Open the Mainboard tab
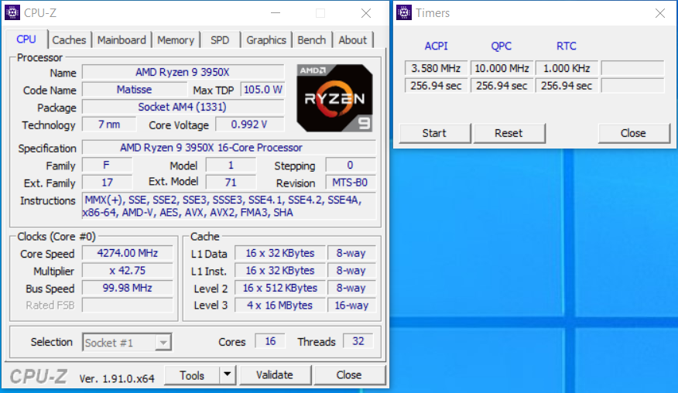The height and width of the screenshot is (393, 678). click(122, 40)
